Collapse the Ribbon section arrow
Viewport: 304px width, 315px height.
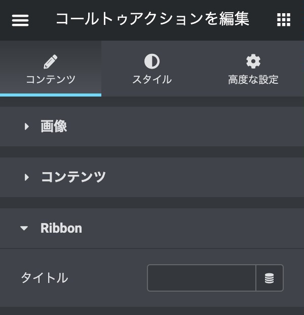tap(24, 229)
